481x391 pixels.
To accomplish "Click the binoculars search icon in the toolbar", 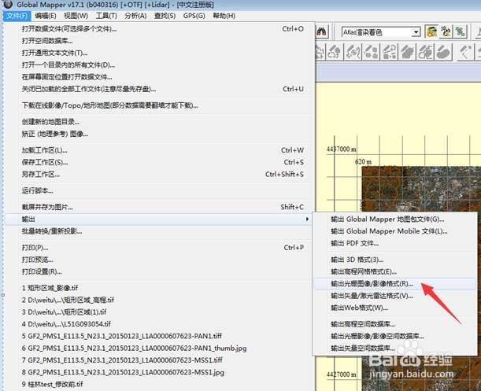I will pos(321,31).
